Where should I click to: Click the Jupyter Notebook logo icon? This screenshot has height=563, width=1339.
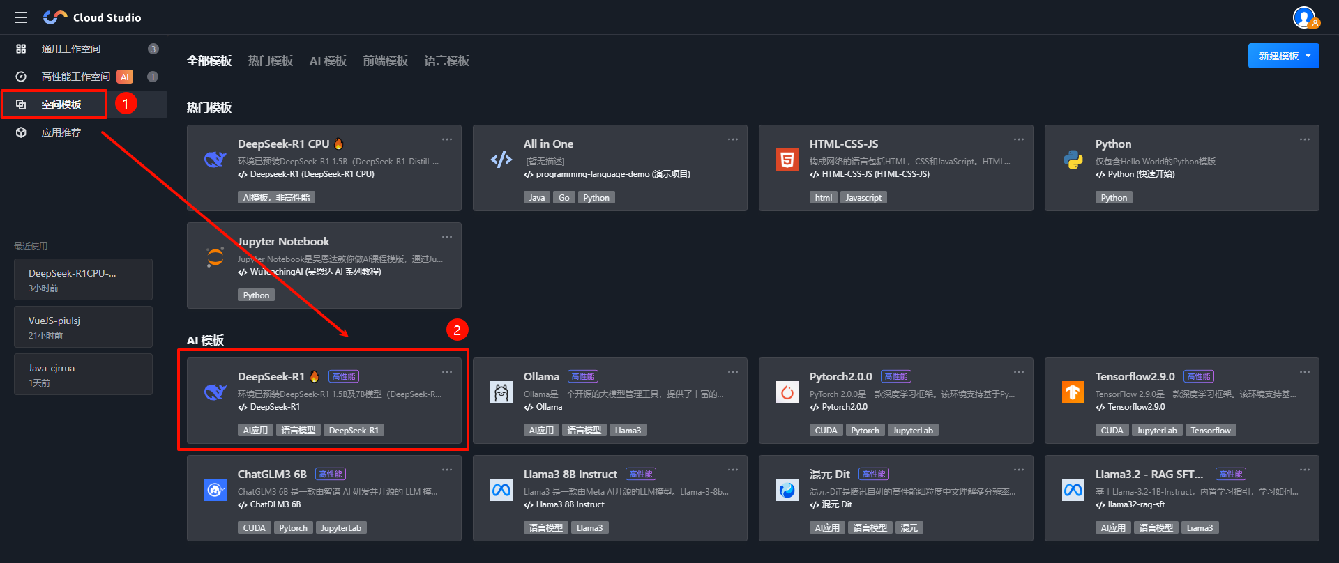pyautogui.click(x=215, y=257)
